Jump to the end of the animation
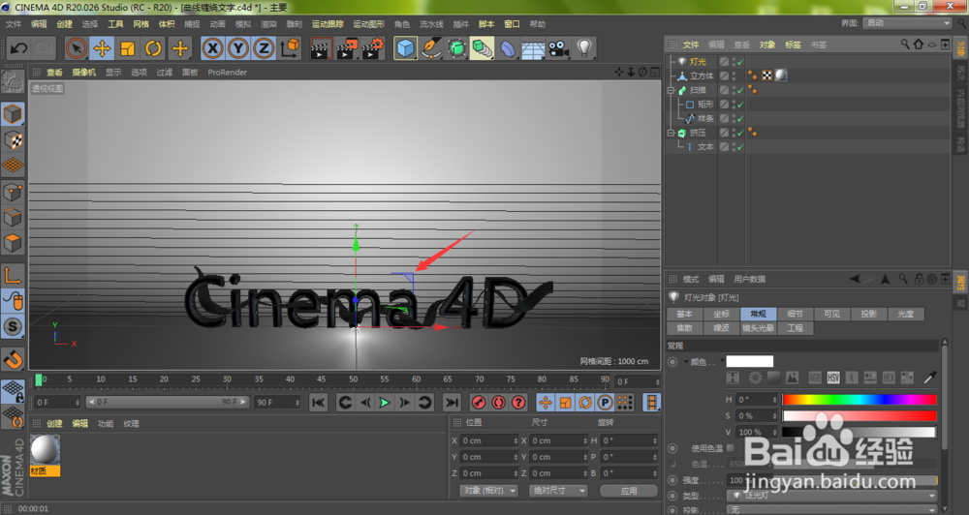The height and width of the screenshot is (515, 969). (x=453, y=403)
